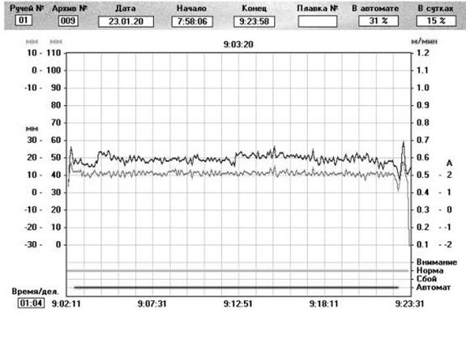Click the dark Автомат status bar line
Viewport: 466px width, 343px height.
pos(237,287)
